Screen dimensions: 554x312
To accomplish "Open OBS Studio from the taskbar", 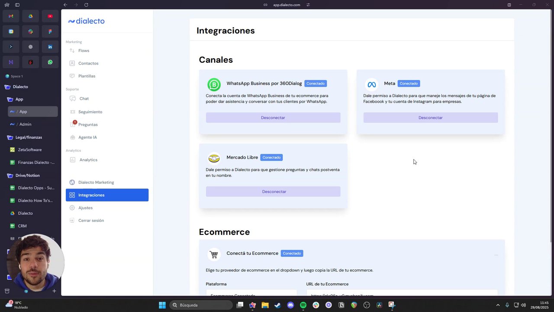I will coord(367,305).
